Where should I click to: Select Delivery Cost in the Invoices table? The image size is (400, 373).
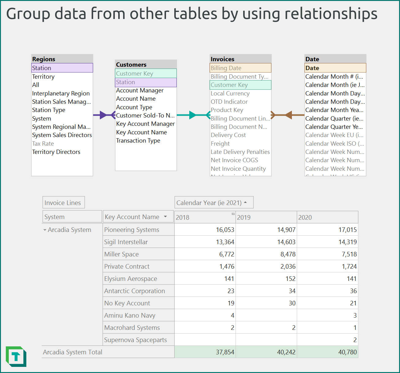pos(228,135)
